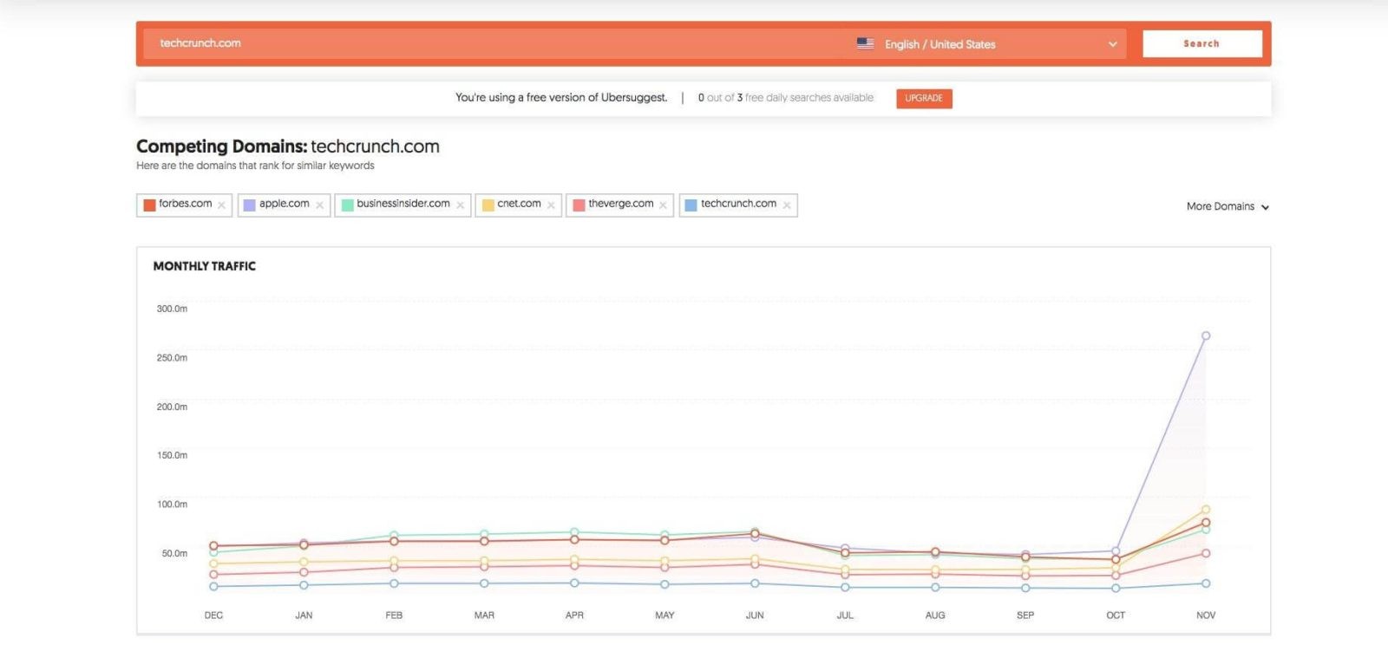The image size is (1388, 651).
Task: Click apple.com's NOV traffic data point
Action: [x=1206, y=335]
